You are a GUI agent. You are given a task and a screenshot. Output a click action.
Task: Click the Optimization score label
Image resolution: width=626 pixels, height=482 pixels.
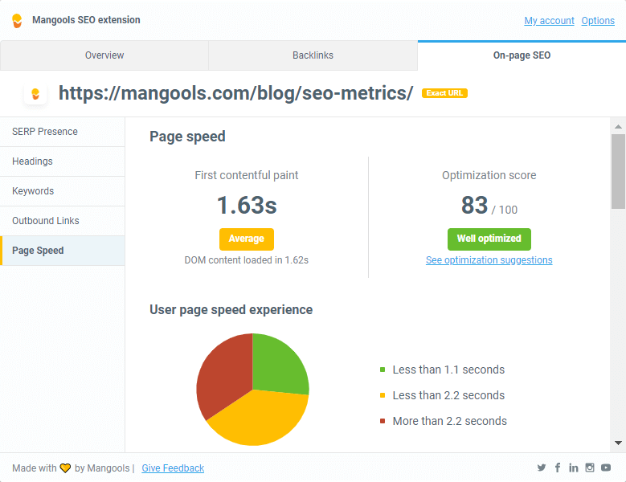[x=489, y=176]
